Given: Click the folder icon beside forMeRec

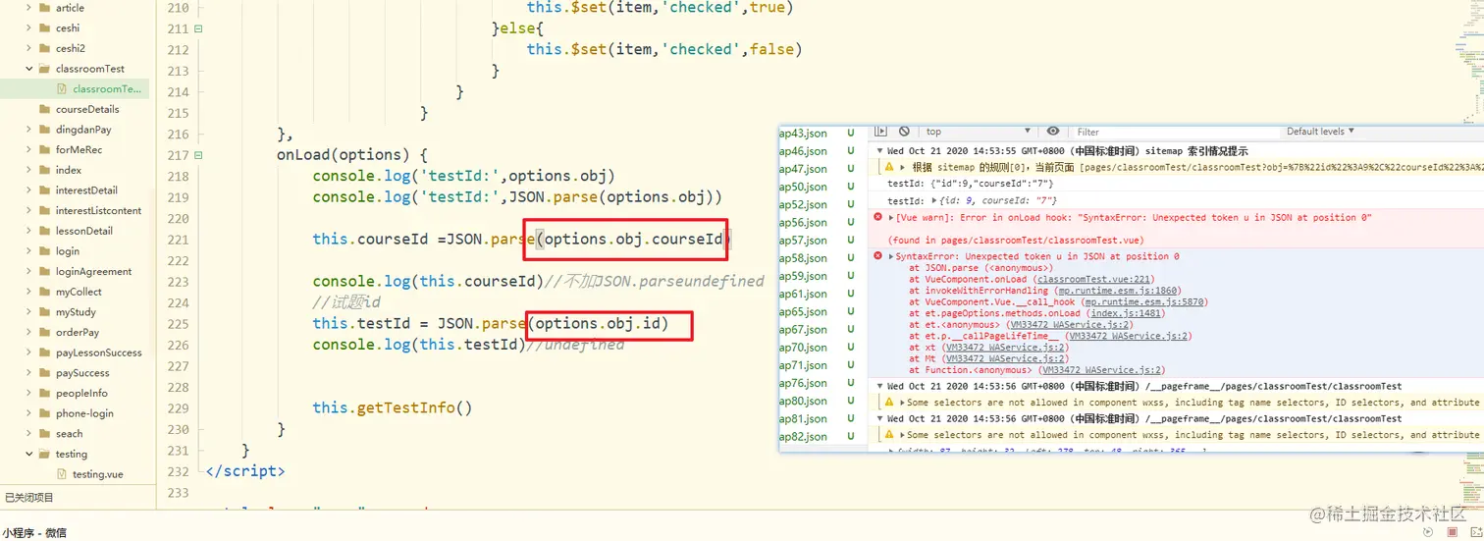Looking at the screenshot, I should click(44, 150).
